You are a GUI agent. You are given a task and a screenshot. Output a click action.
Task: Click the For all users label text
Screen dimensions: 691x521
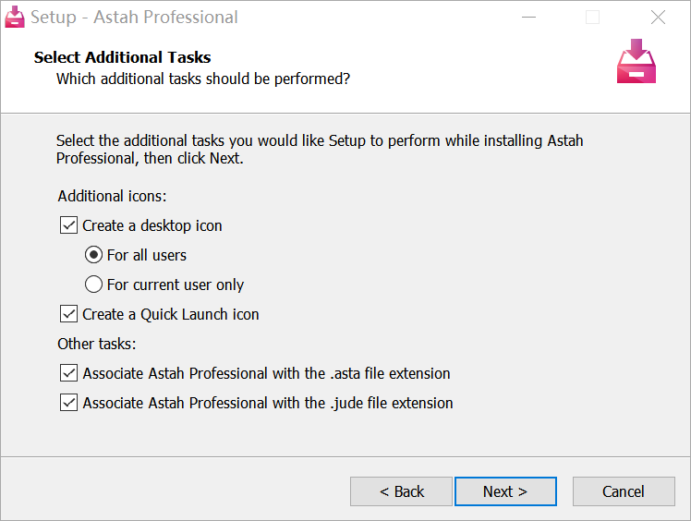(147, 255)
